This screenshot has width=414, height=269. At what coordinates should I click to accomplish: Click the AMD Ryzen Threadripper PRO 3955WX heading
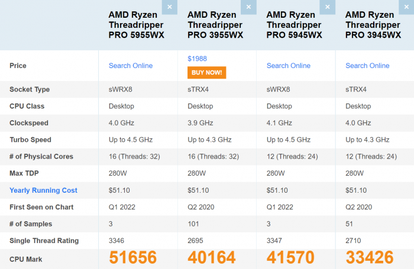(x=215, y=25)
